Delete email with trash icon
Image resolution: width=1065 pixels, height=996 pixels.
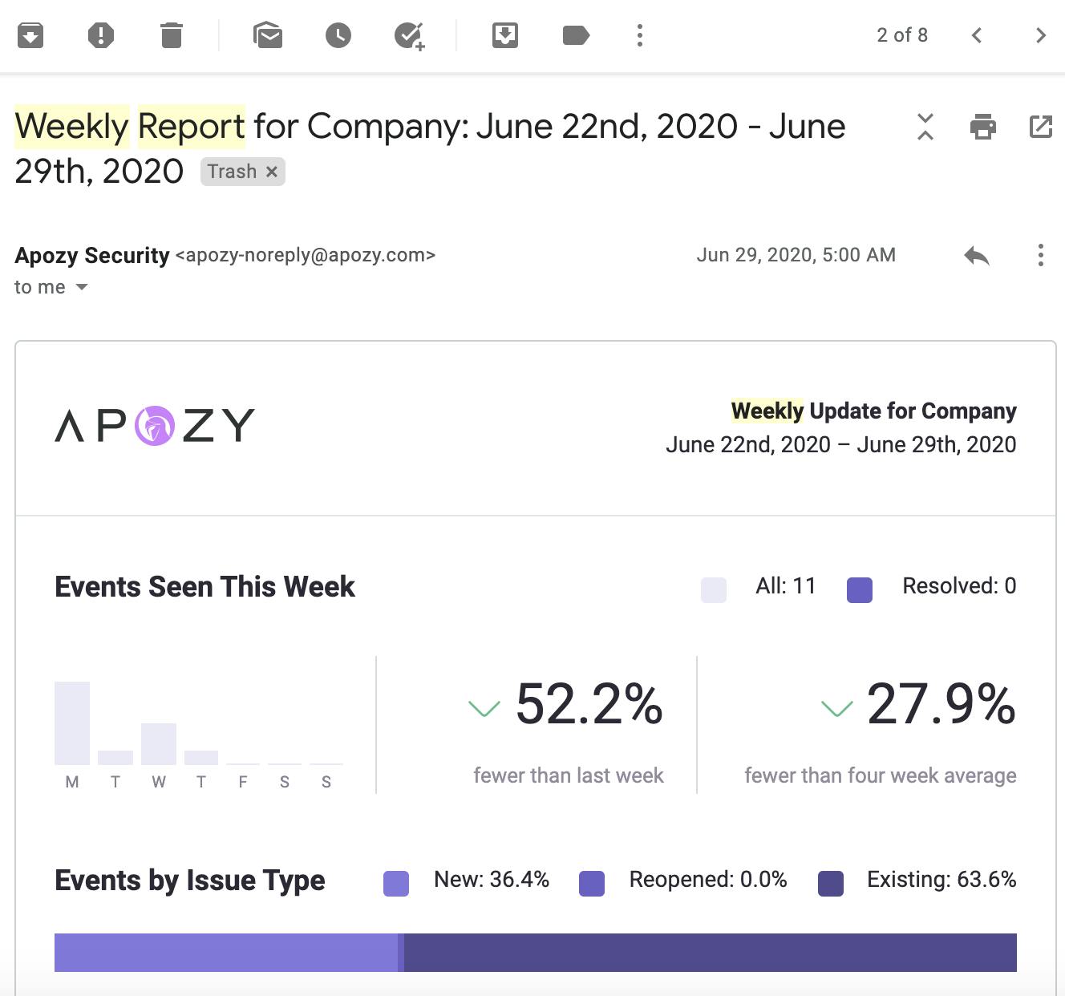click(x=172, y=35)
